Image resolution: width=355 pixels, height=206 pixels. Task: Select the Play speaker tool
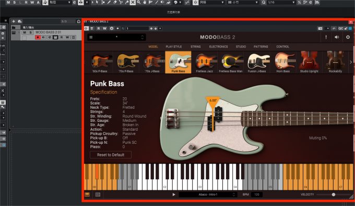(x=162, y=2)
